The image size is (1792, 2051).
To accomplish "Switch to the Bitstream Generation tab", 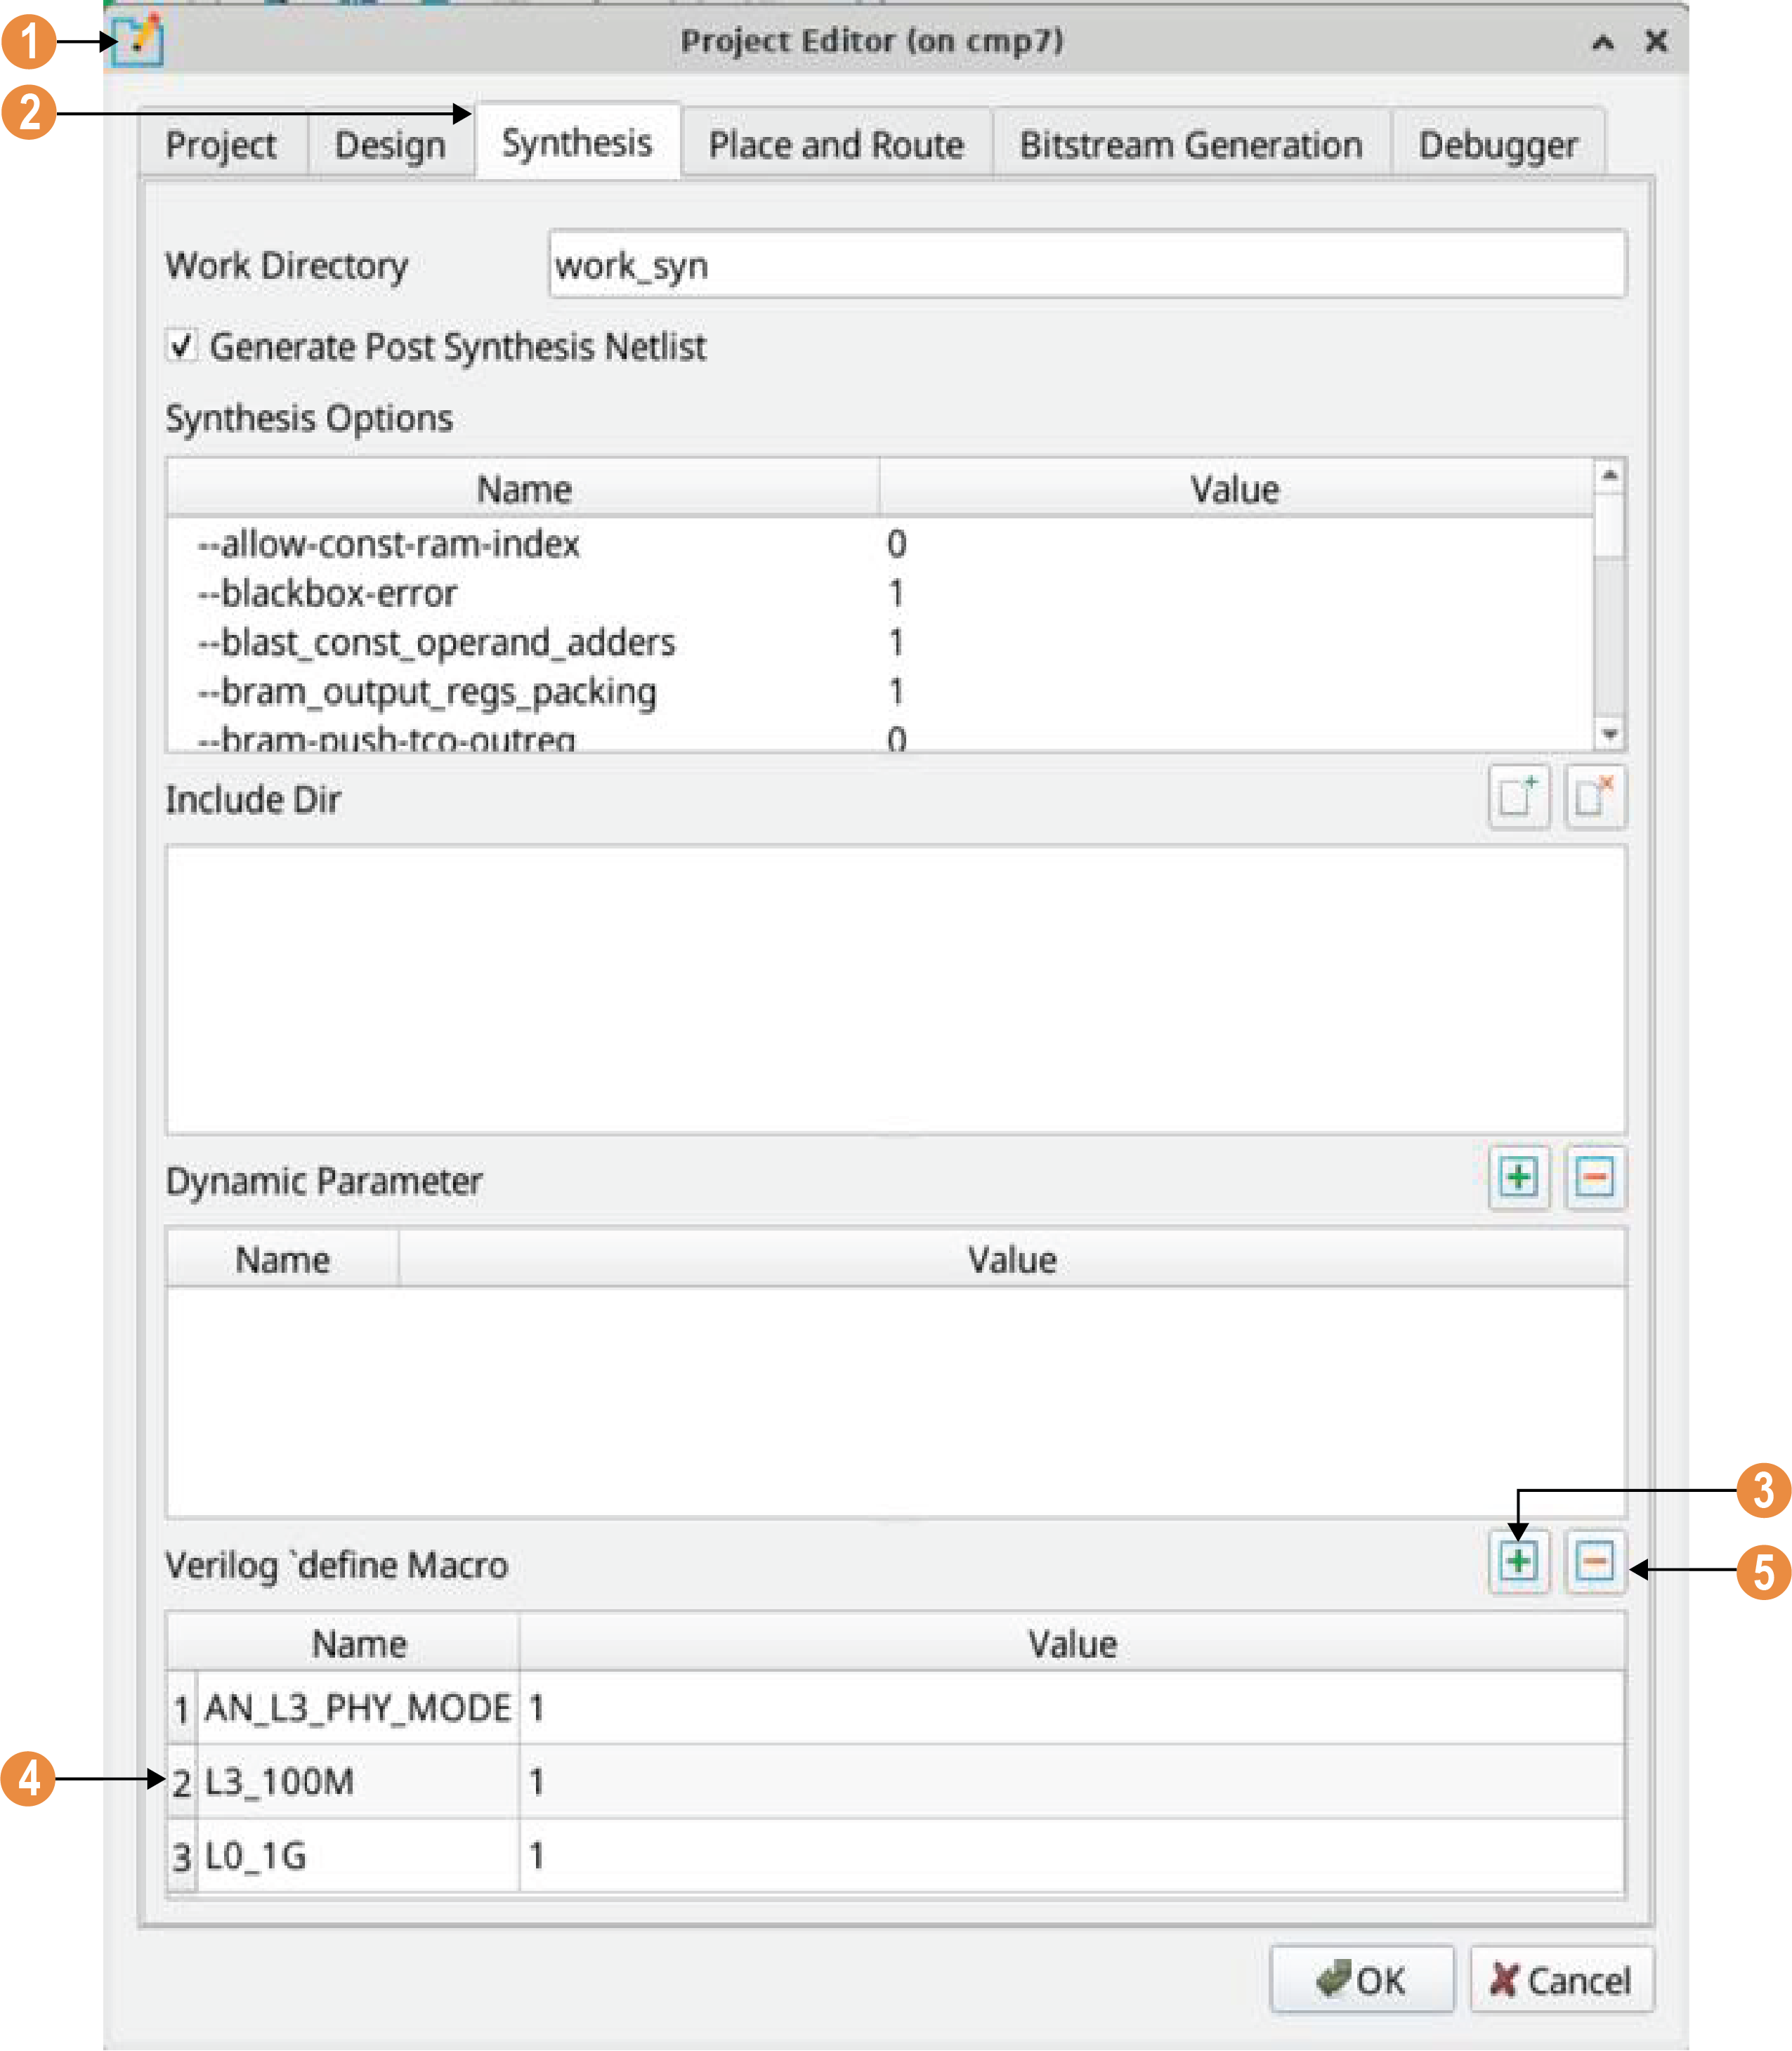I will pyautogui.click(x=1190, y=145).
